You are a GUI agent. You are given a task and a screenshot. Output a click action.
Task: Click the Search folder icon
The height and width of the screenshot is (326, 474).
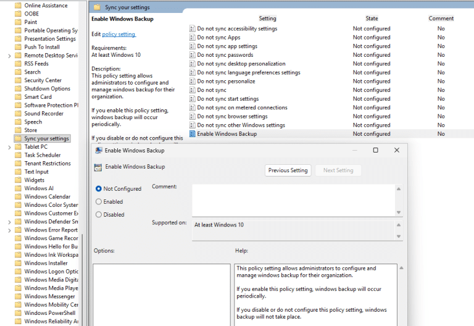pyautogui.click(x=18, y=72)
